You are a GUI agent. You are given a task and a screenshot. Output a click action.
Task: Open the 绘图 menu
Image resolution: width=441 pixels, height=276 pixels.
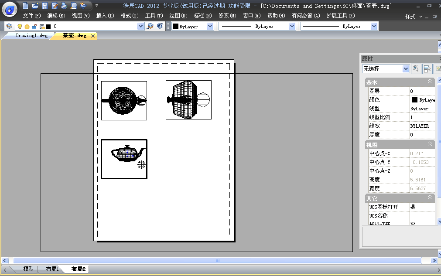pyautogui.click(x=178, y=16)
